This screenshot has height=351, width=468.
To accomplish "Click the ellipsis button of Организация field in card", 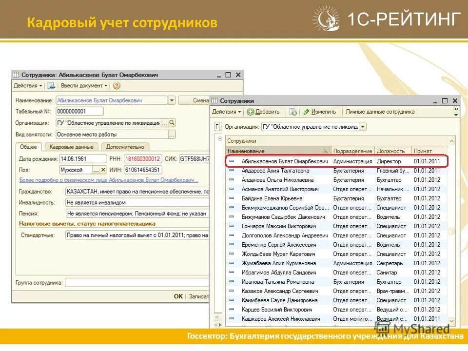I will click(164, 123).
